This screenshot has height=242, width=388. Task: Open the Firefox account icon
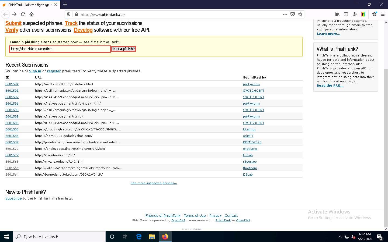[355, 14]
